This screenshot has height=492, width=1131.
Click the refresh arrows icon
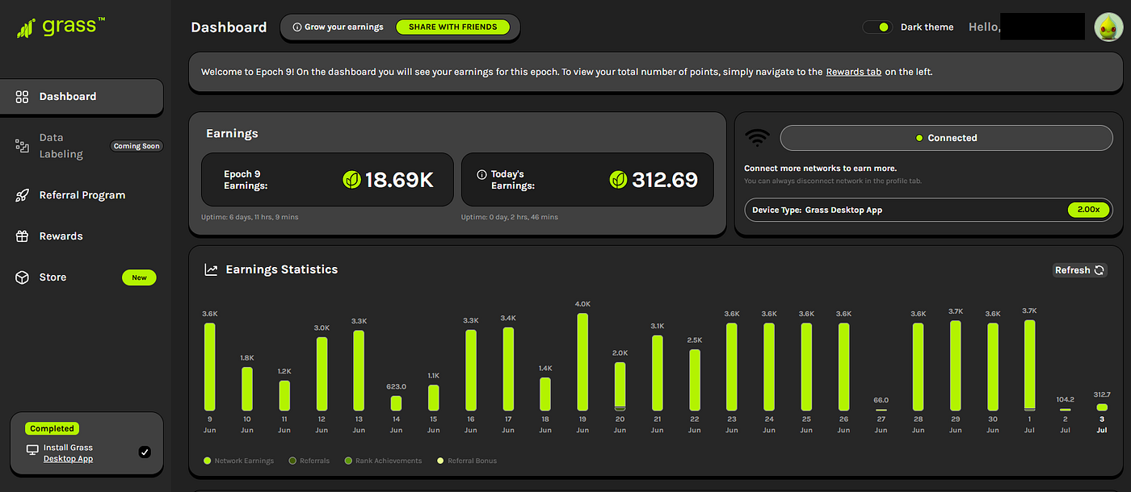1099,270
